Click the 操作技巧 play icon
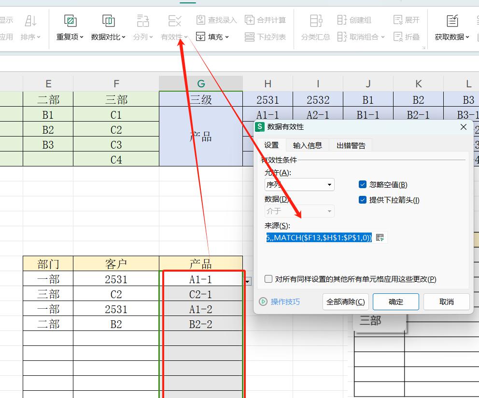Image resolution: width=479 pixels, height=398 pixels. click(263, 302)
